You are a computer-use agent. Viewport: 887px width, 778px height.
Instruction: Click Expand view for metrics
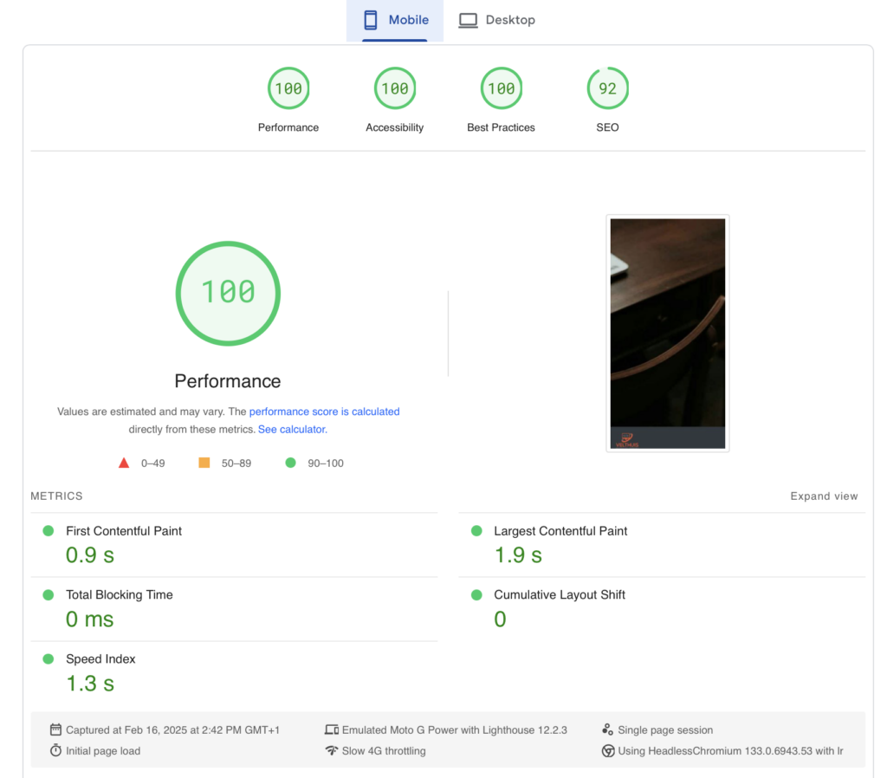[x=824, y=496]
